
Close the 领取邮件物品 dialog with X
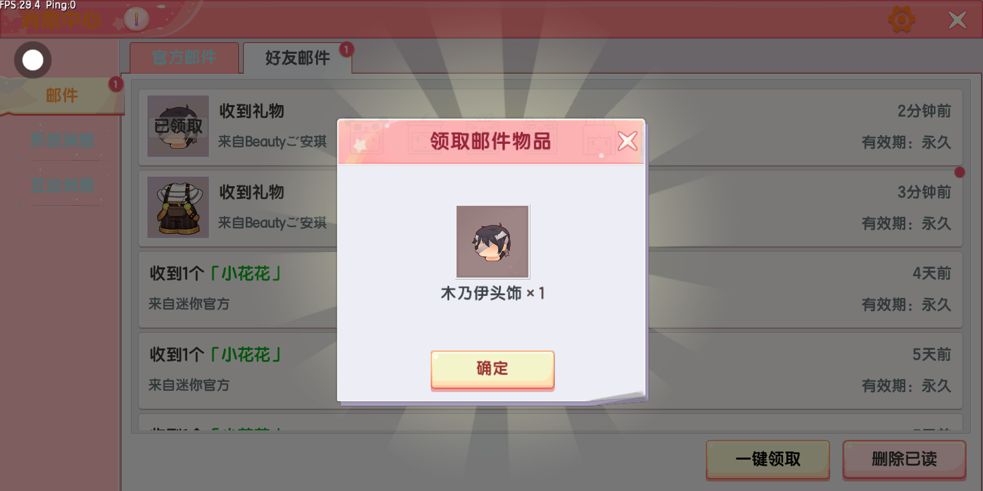627,141
